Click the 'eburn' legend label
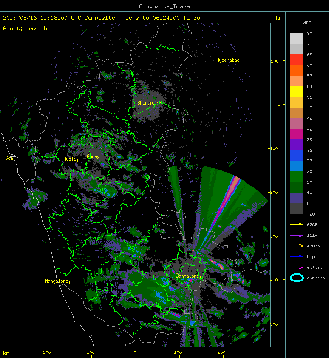The height and width of the screenshot is (358, 329). click(313, 246)
